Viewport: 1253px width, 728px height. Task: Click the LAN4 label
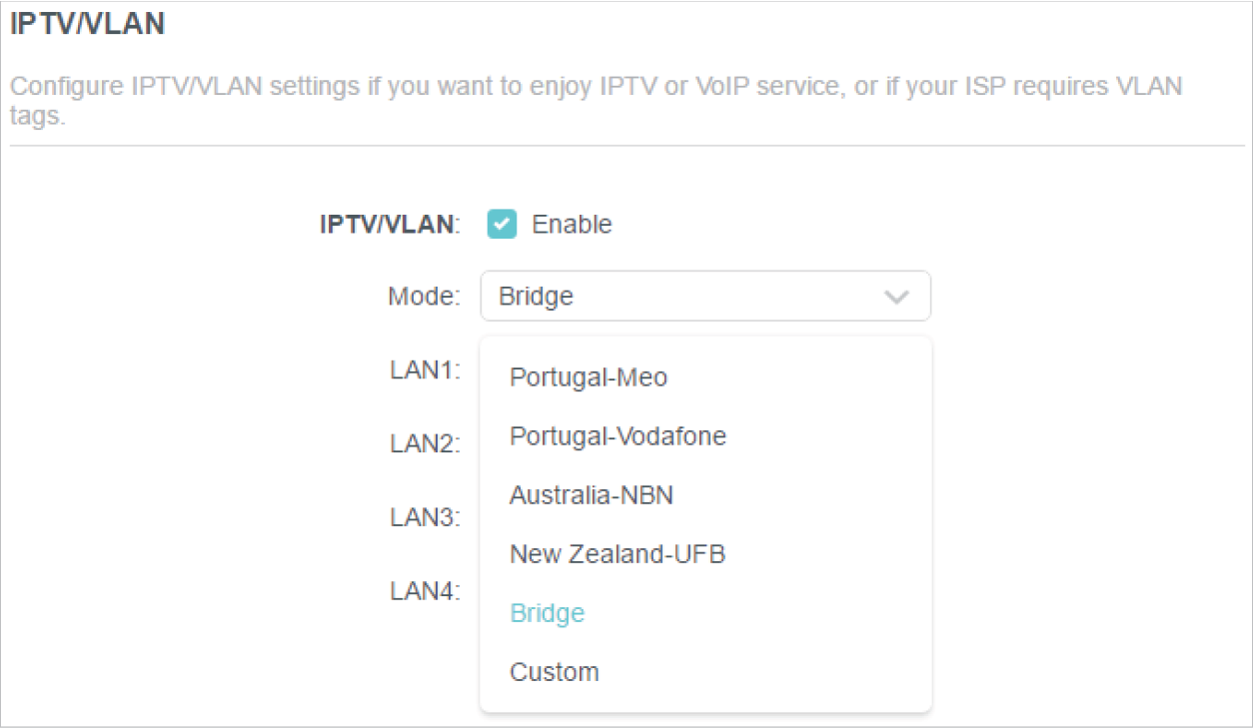424,591
